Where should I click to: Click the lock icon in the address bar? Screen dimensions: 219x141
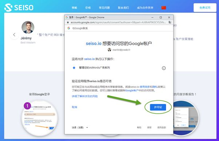click(x=68, y=22)
